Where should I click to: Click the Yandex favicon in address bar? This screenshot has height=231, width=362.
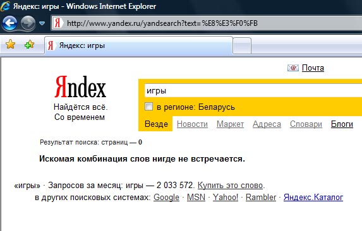tap(57, 23)
